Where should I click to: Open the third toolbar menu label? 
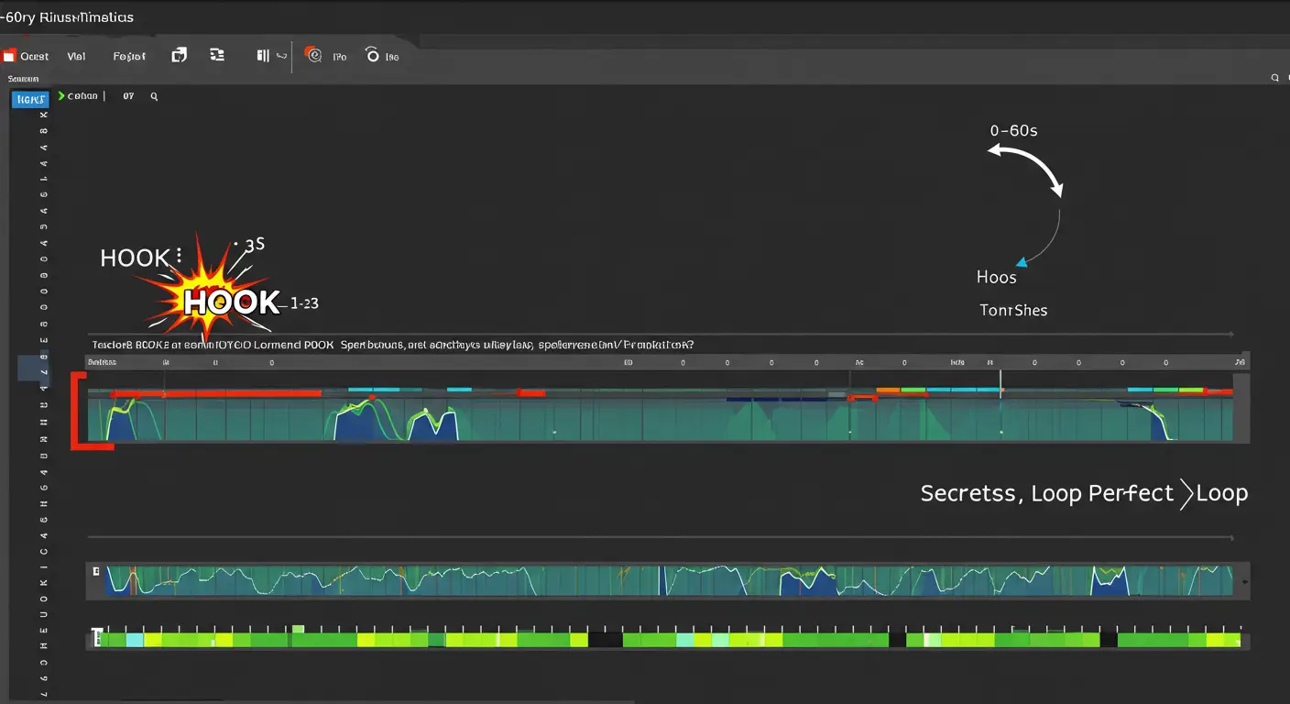[x=129, y=56]
